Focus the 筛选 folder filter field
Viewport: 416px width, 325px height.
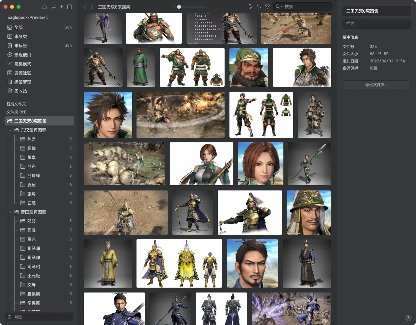pyautogui.click(x=39, y=317)
